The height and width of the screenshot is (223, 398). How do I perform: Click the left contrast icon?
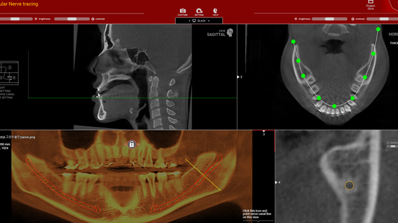click(x=93, y=19)
